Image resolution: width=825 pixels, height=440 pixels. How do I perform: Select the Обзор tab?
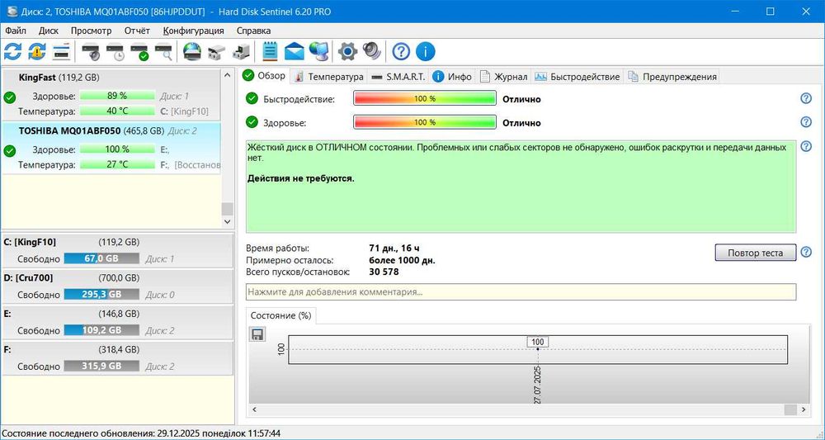(264, 76)
